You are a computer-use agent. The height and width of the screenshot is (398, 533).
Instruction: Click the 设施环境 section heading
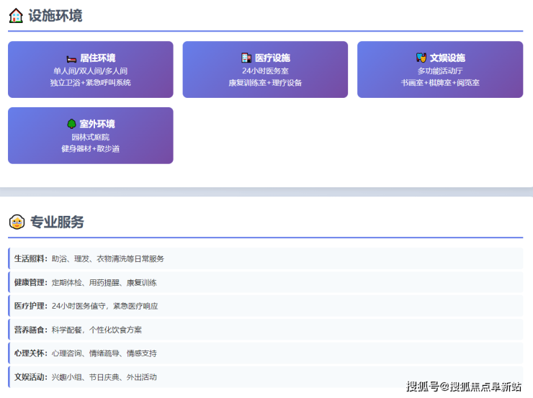(55, 15)
